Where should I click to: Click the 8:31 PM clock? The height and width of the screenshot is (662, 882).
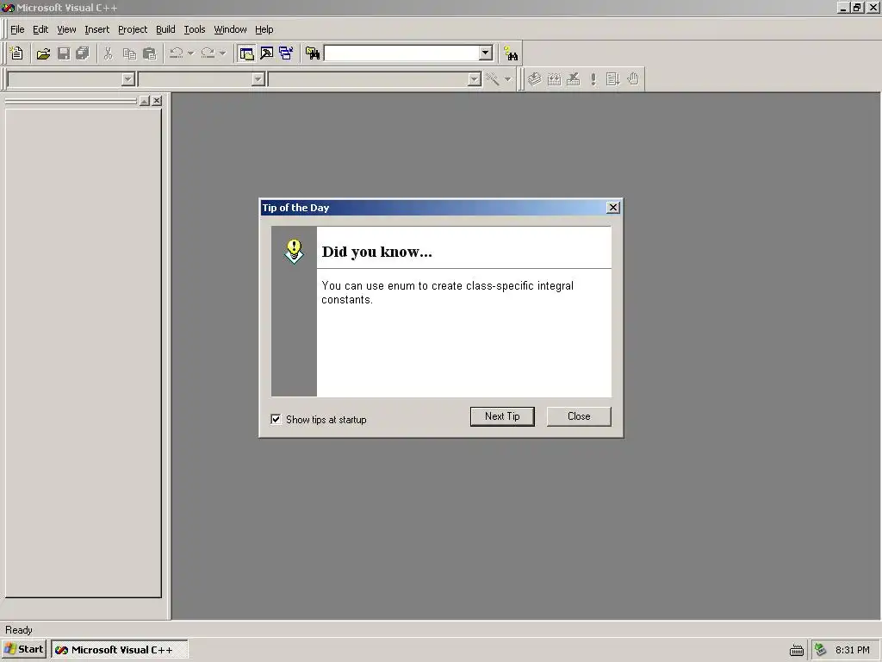(852, 650)
